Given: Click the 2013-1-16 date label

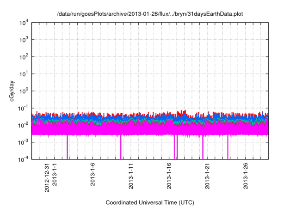Looking at the screenshot, I should pyautogui.click(x=169, y=176).
